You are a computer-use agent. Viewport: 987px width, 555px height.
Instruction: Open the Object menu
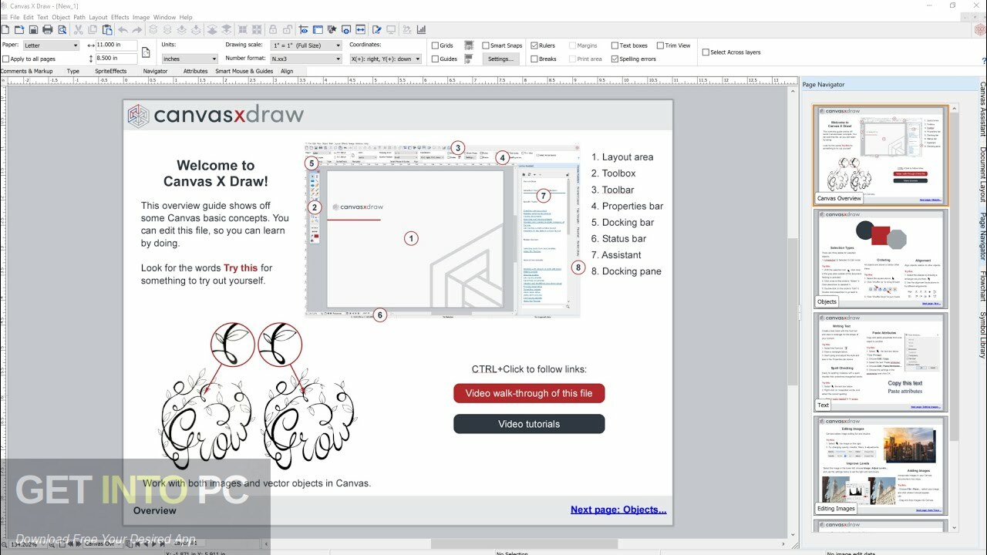click(x=60, y=17)
